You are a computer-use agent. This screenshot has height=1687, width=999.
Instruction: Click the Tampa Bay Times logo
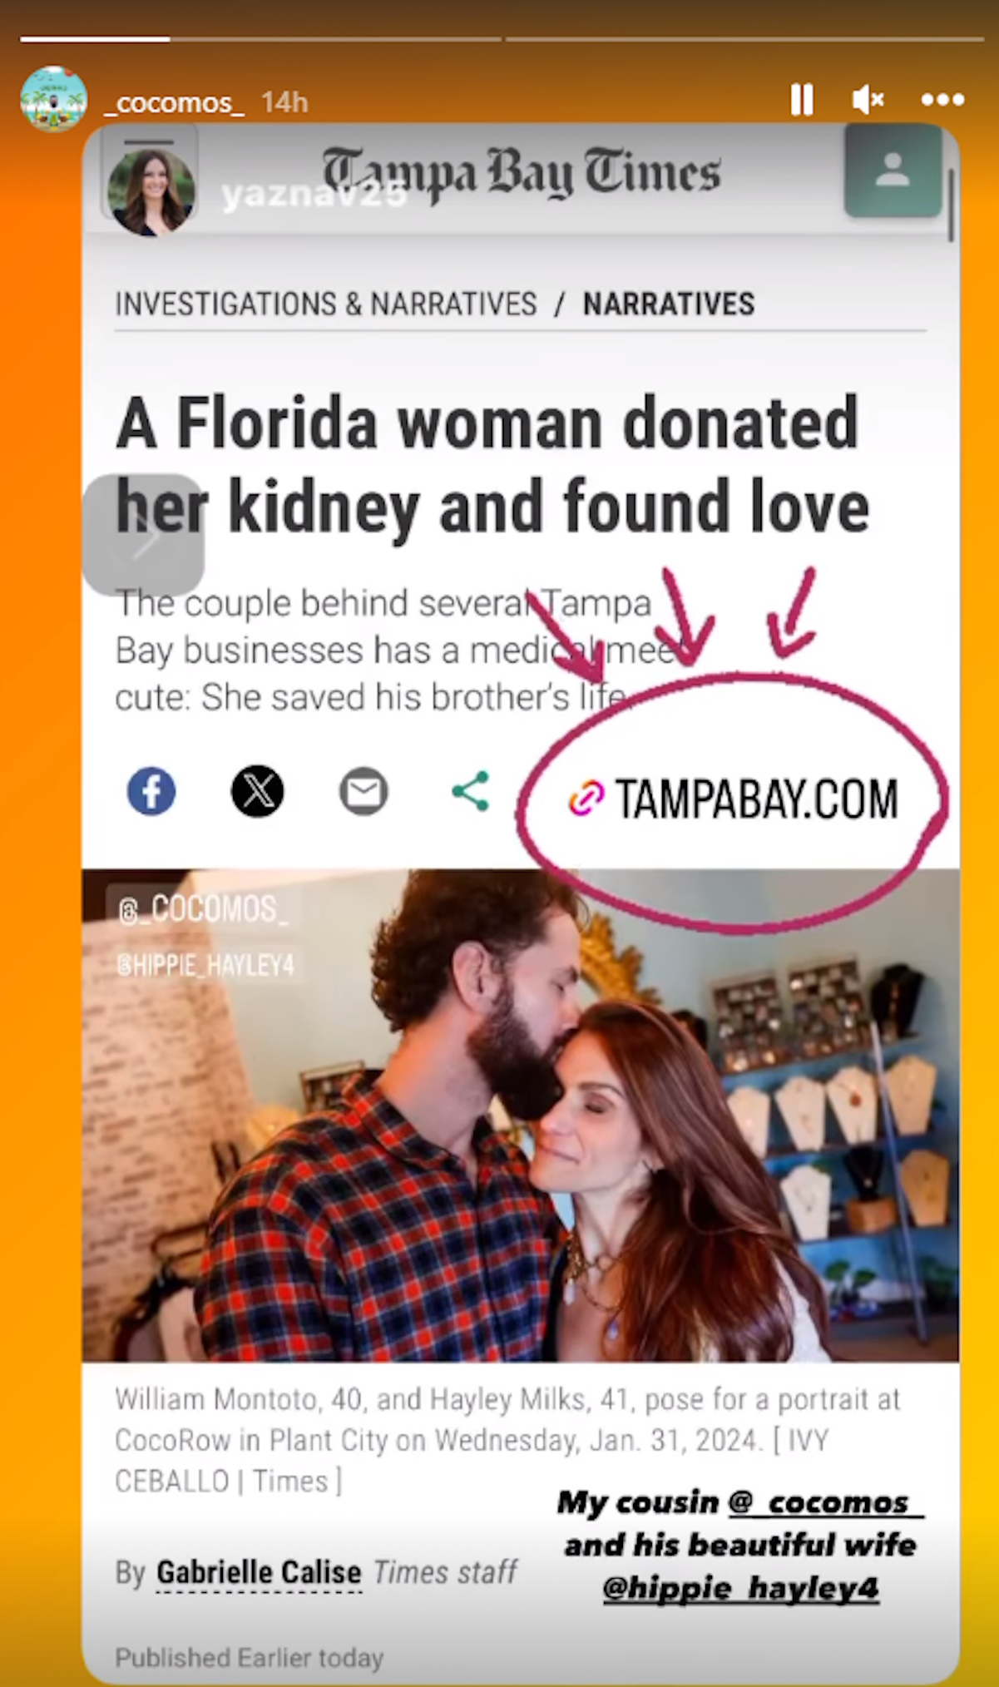pyautogui.click(x=522, y=172)
